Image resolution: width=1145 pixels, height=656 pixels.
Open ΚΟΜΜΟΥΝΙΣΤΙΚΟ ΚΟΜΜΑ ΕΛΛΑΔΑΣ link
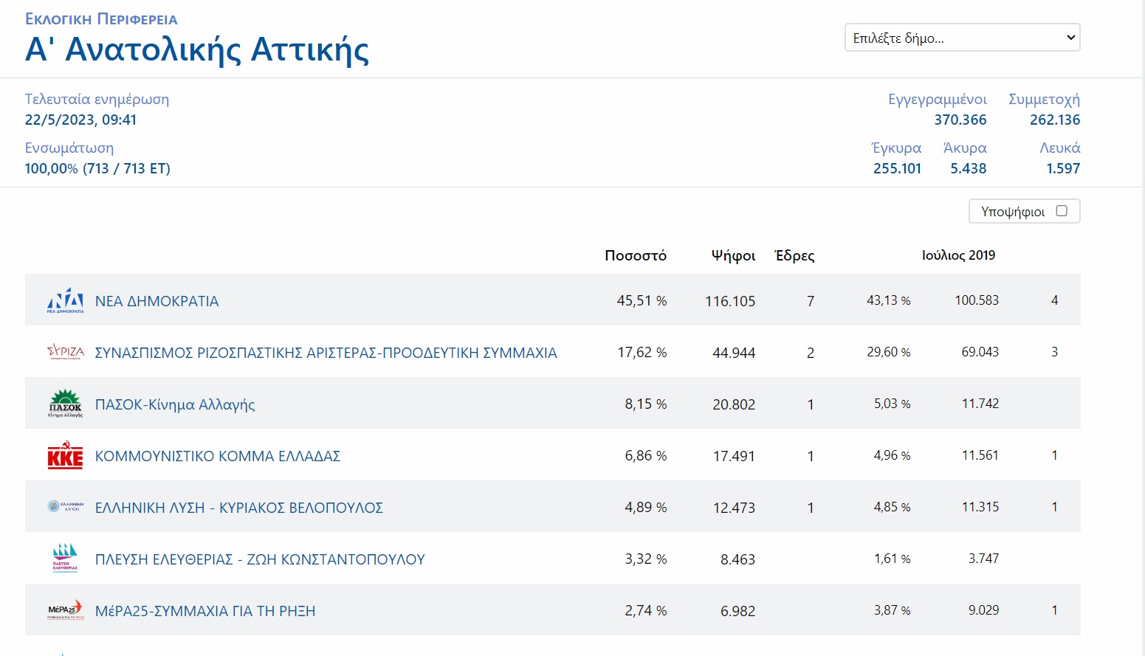tap(218, 456)
